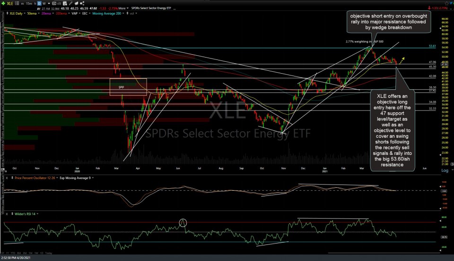
Task: Open Exp Moving Average 9 dropdown
Action: pos(93,178)
